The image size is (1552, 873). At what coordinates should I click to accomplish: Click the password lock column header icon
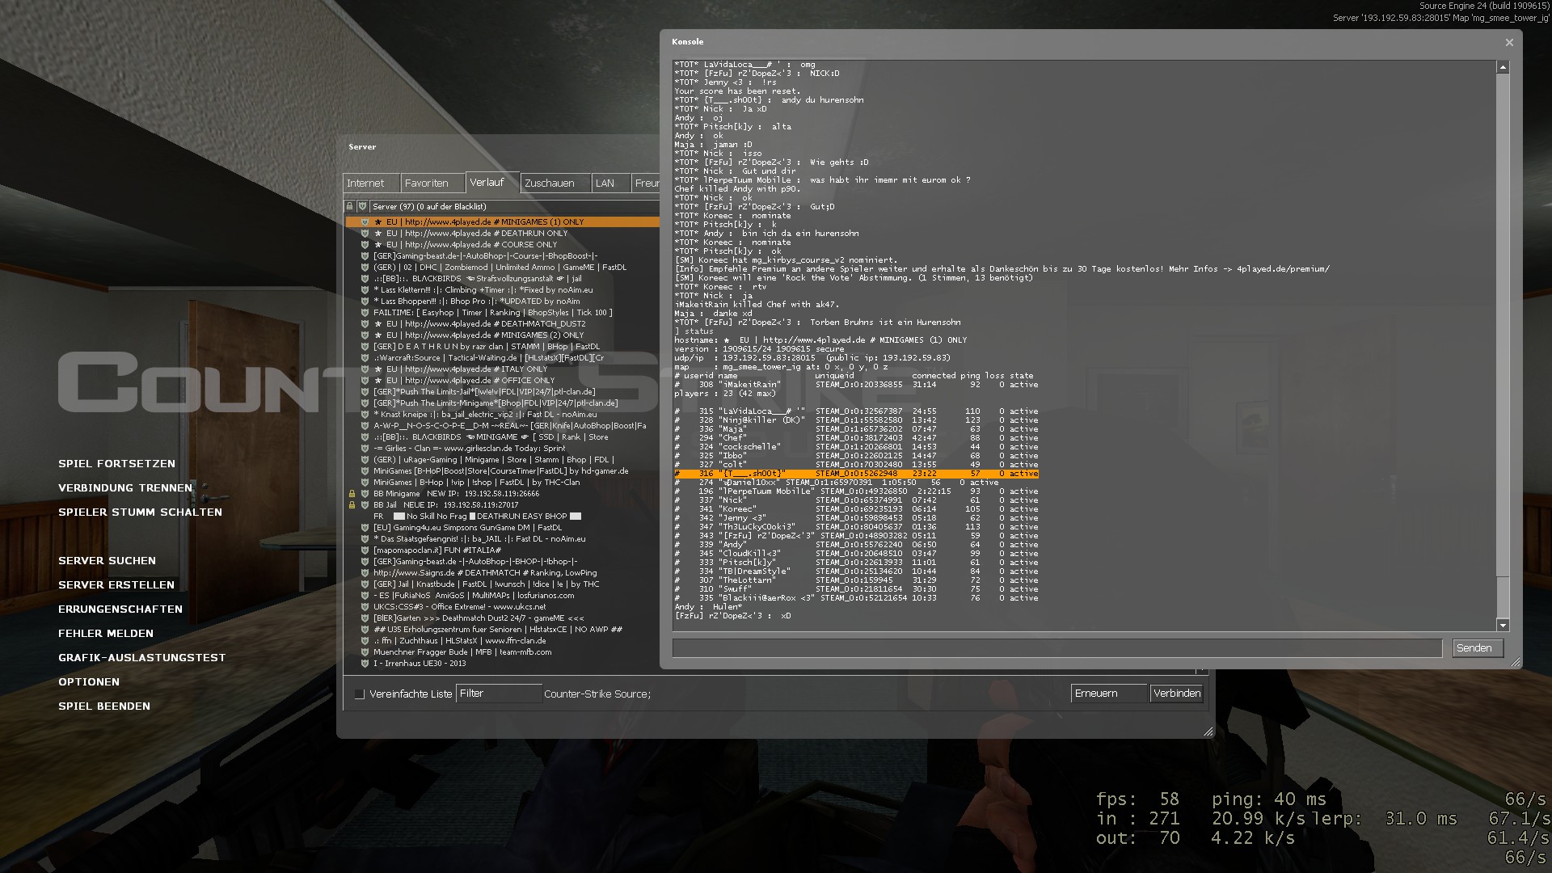click(x=350, y=206)
